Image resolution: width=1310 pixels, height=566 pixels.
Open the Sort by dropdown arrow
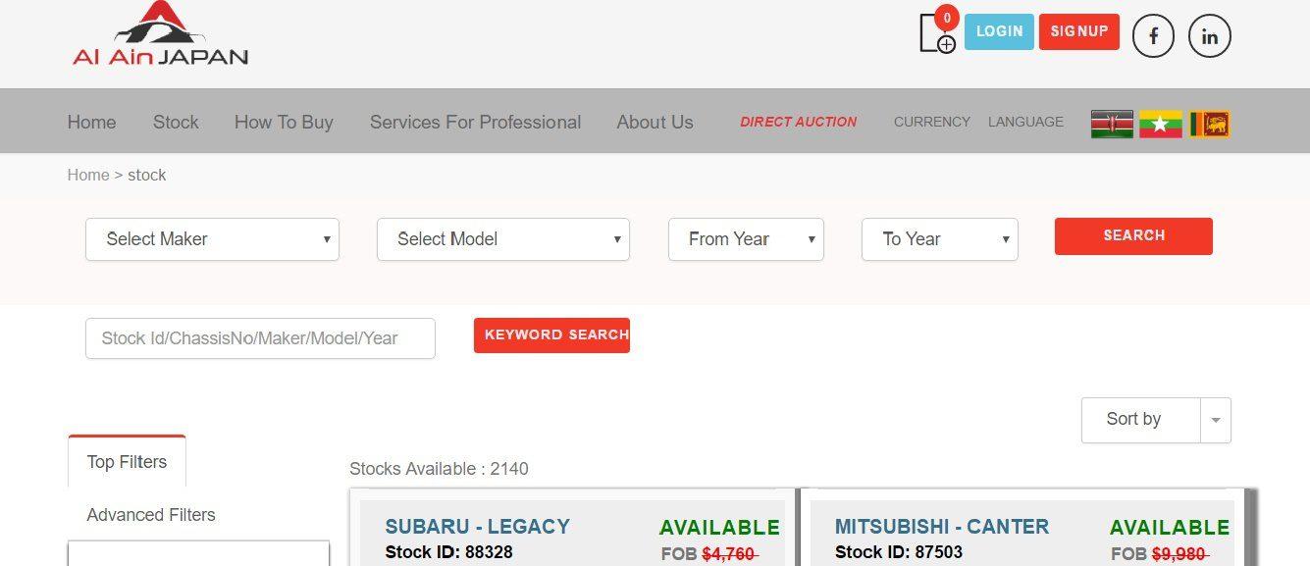pyautogui.click(x=1216, y=420)
